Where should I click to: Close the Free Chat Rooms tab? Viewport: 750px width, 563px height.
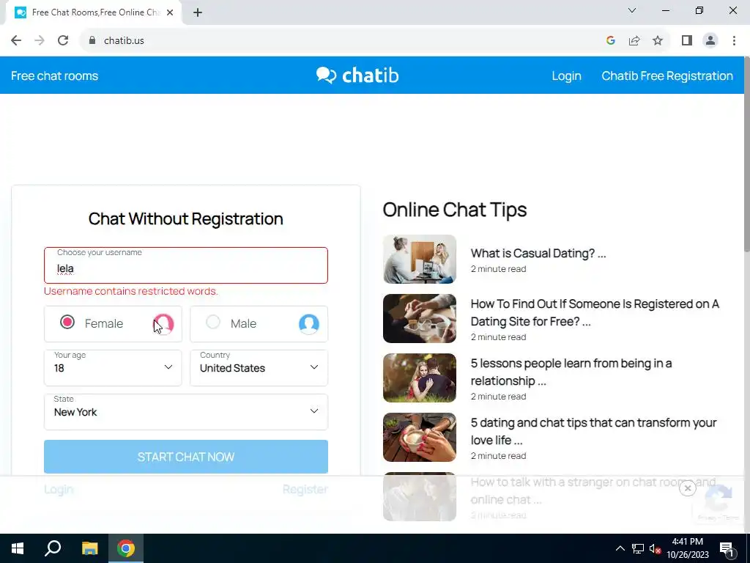pos(170,12)
